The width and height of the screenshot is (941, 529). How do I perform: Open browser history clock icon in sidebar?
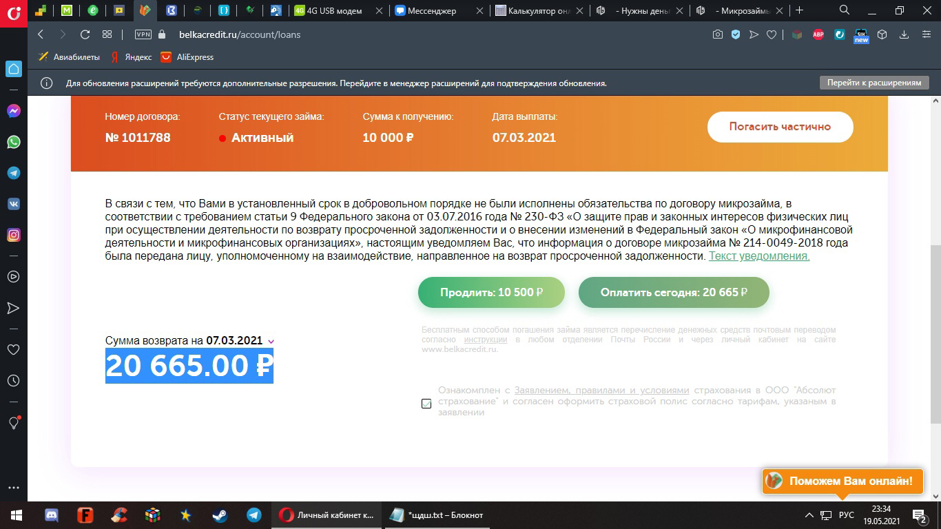[x=13, y=380]
